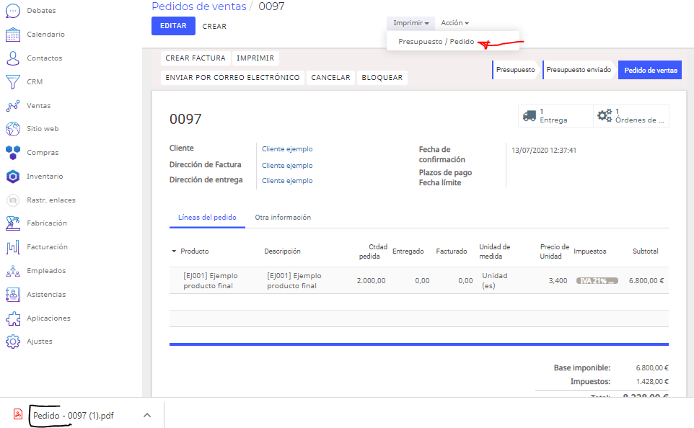Open the Contactos person icon
The height and width of the screenshot is (428, 694).
point(13,58)
